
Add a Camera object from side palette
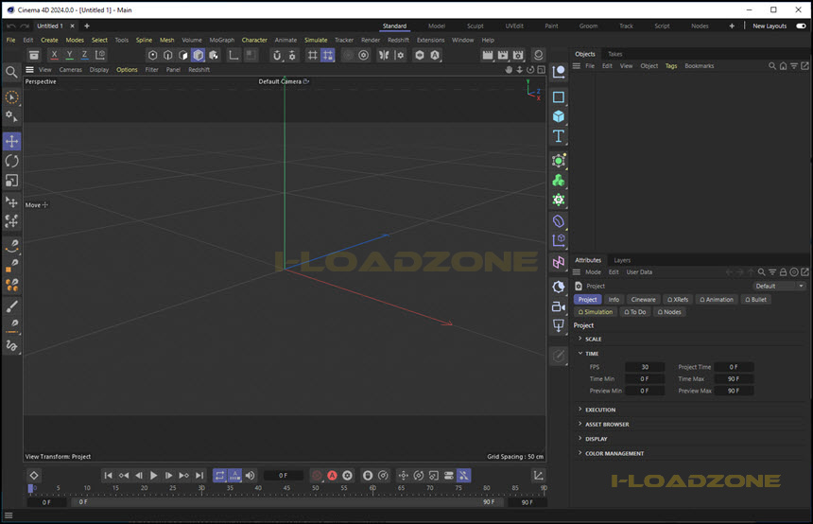point(559,306)
